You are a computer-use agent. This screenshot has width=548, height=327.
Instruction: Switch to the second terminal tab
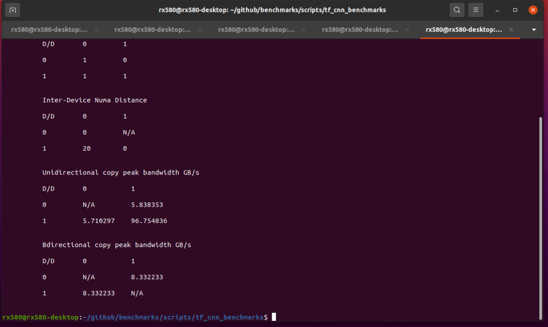[x=153, y=30]
